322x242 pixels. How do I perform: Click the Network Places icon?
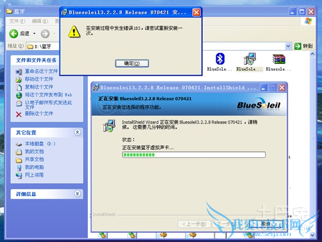click(x=19, y=175)
